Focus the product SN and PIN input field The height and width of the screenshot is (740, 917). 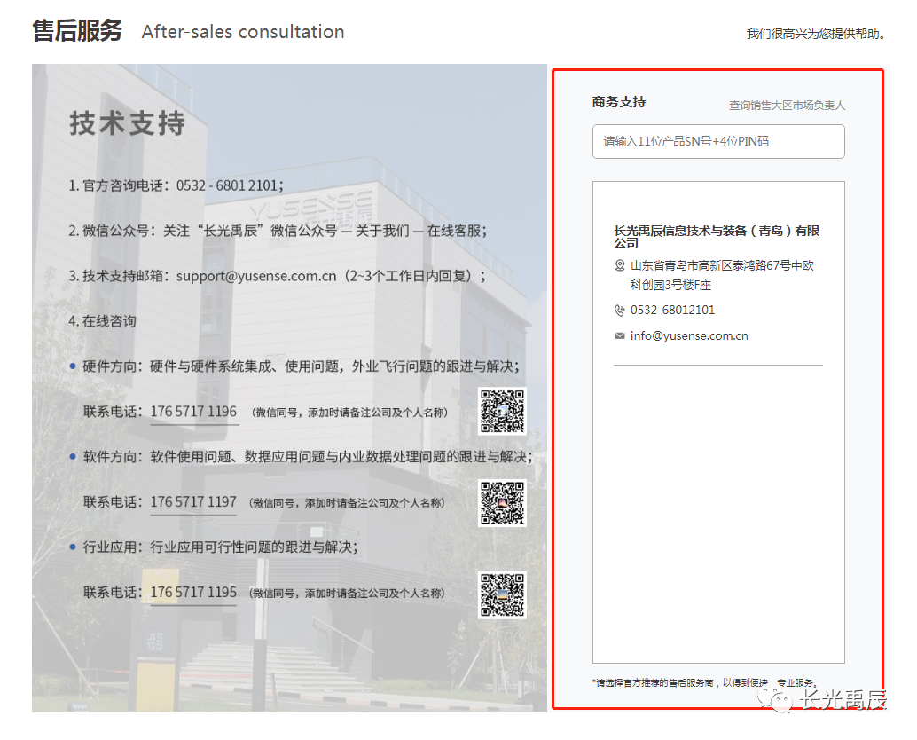718,142
